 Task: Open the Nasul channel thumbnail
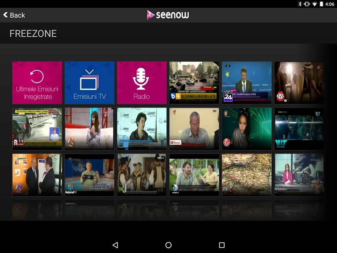pyautogui.click(x=194, y=129)
